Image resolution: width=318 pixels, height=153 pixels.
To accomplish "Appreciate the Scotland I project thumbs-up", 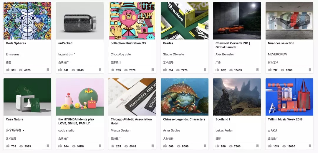I will tap(217, 146).
